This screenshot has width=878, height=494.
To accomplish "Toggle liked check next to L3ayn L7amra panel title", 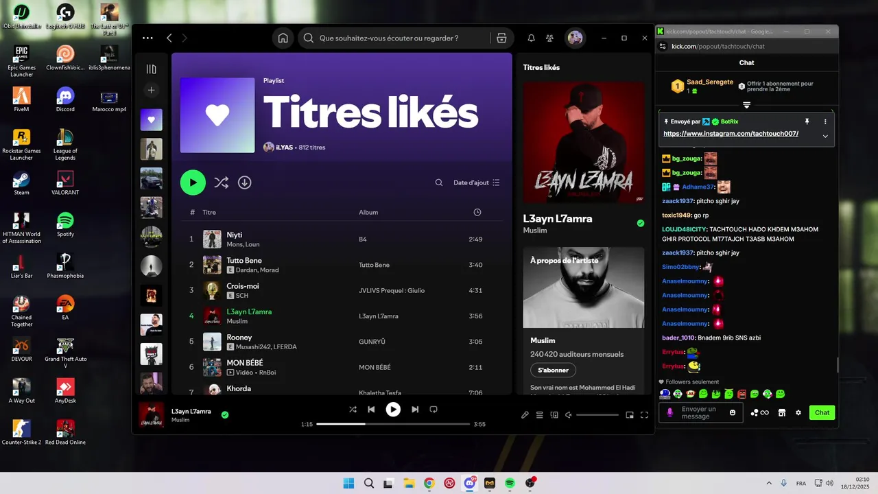I will (641, 223).
